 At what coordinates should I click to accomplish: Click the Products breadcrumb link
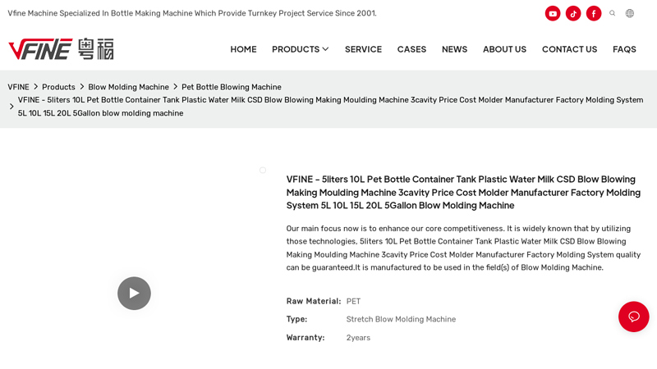pyautogui.click(x=58, y=87)
